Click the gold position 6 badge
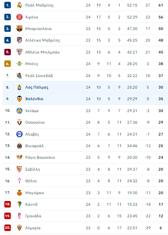The image size is (168, 235). click(x=8, y=64)
